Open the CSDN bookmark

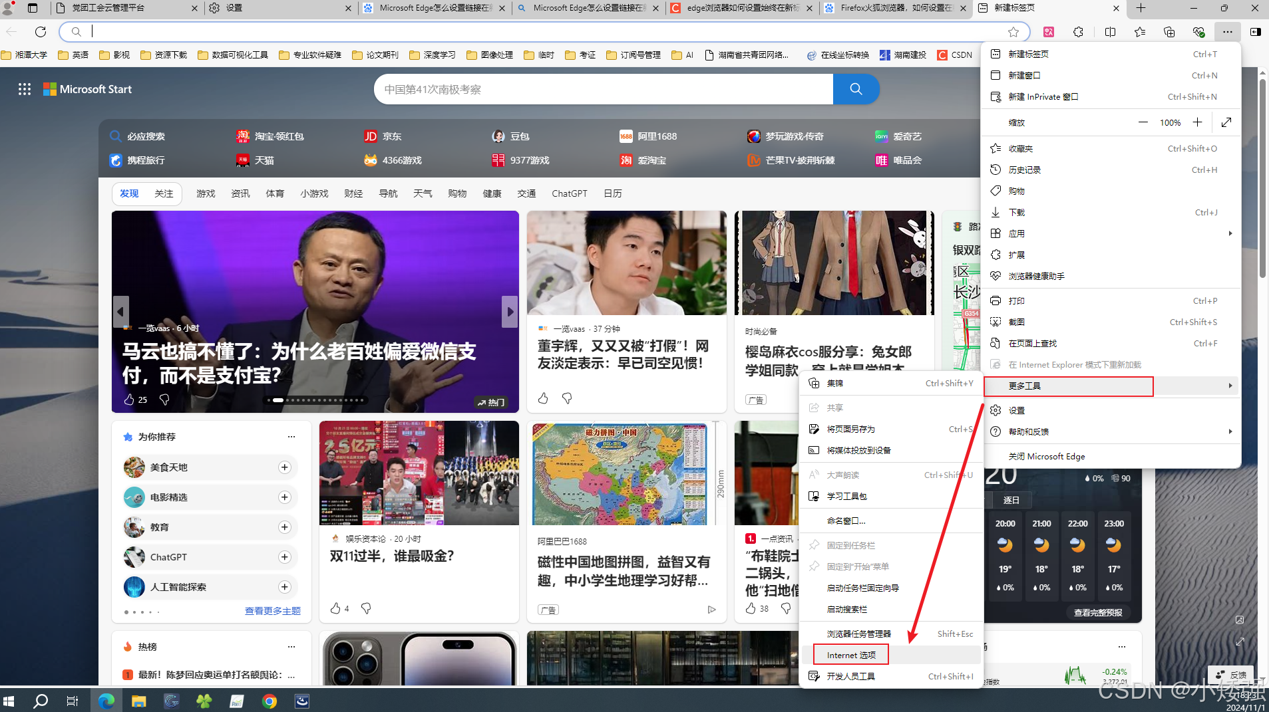point(955,55)
